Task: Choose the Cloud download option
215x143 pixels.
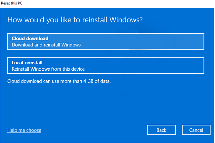Action: coord(106,41)
